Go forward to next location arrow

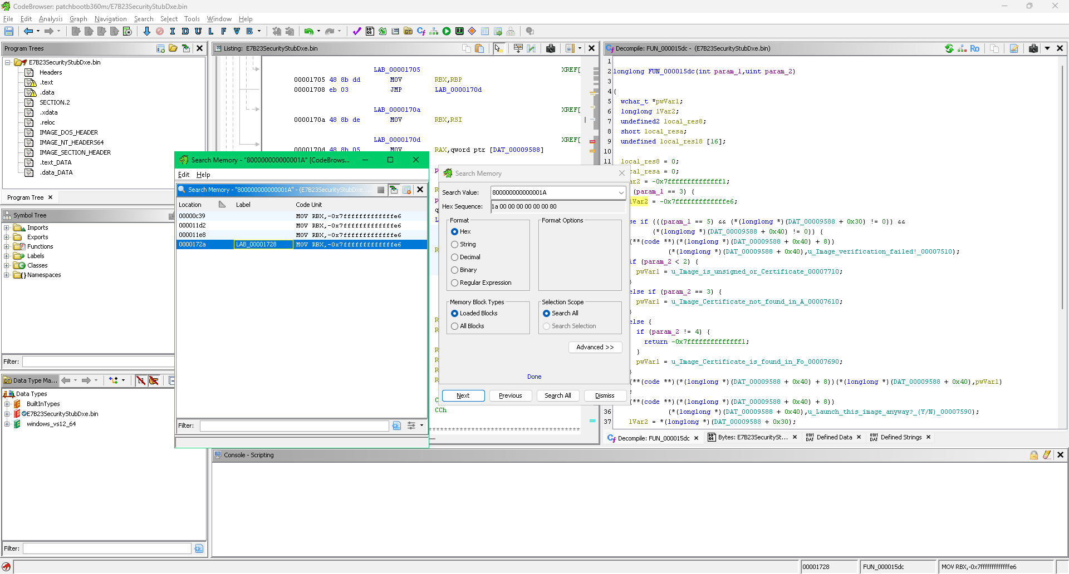[x=49, y=31]
